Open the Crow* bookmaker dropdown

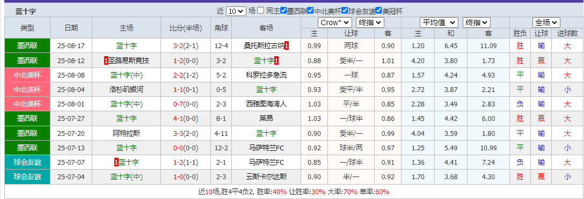[334, 22]
